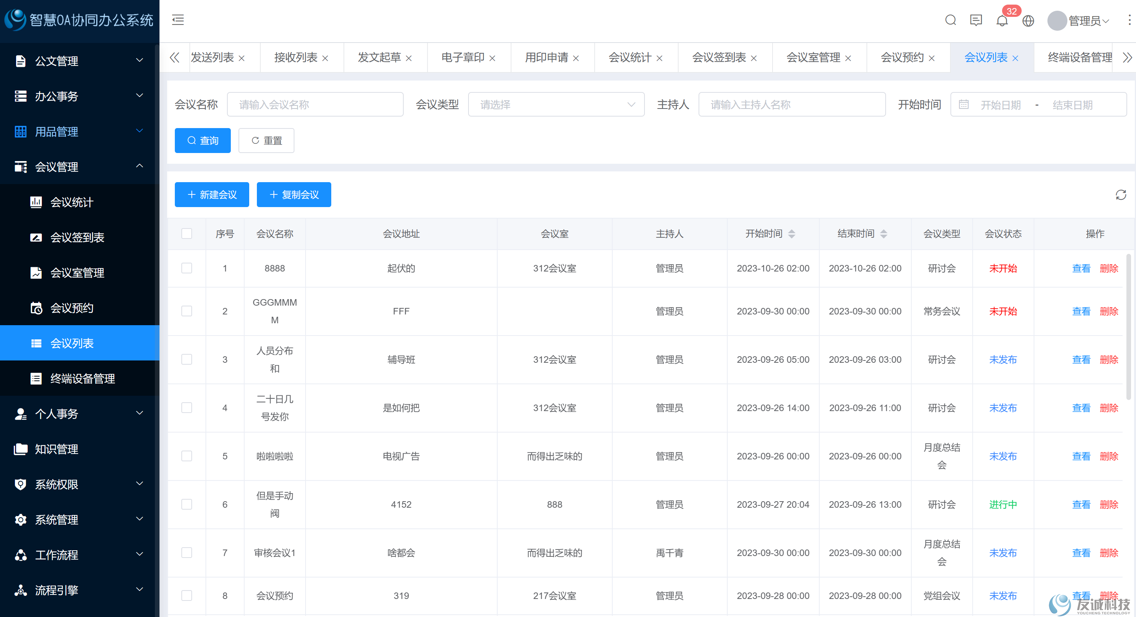Click the table's vertical scrollbar
Viewport: 1136px width, 617px height.
coord(1128,326)
